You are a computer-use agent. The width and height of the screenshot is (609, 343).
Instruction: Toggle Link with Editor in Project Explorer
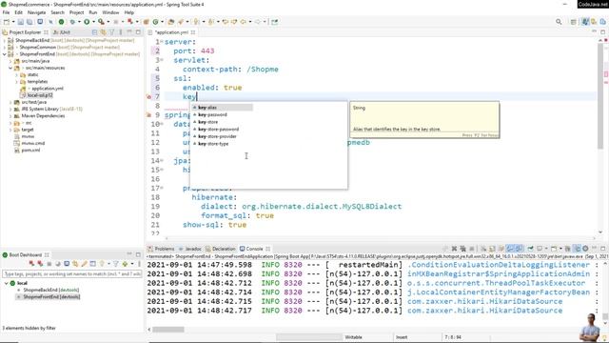[x=103, y=32]
